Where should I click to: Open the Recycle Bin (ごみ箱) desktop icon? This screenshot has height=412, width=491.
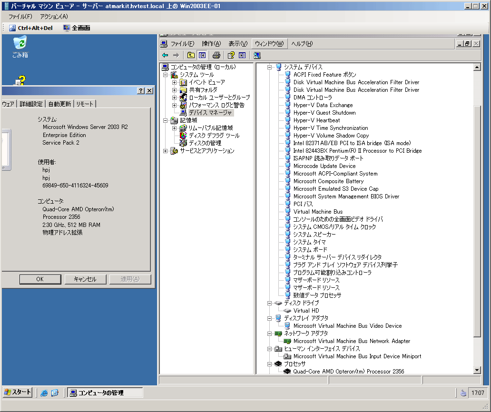coord(20,47)
